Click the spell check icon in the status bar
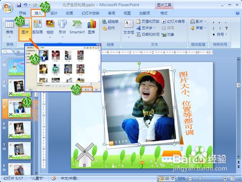 [54, 178]
